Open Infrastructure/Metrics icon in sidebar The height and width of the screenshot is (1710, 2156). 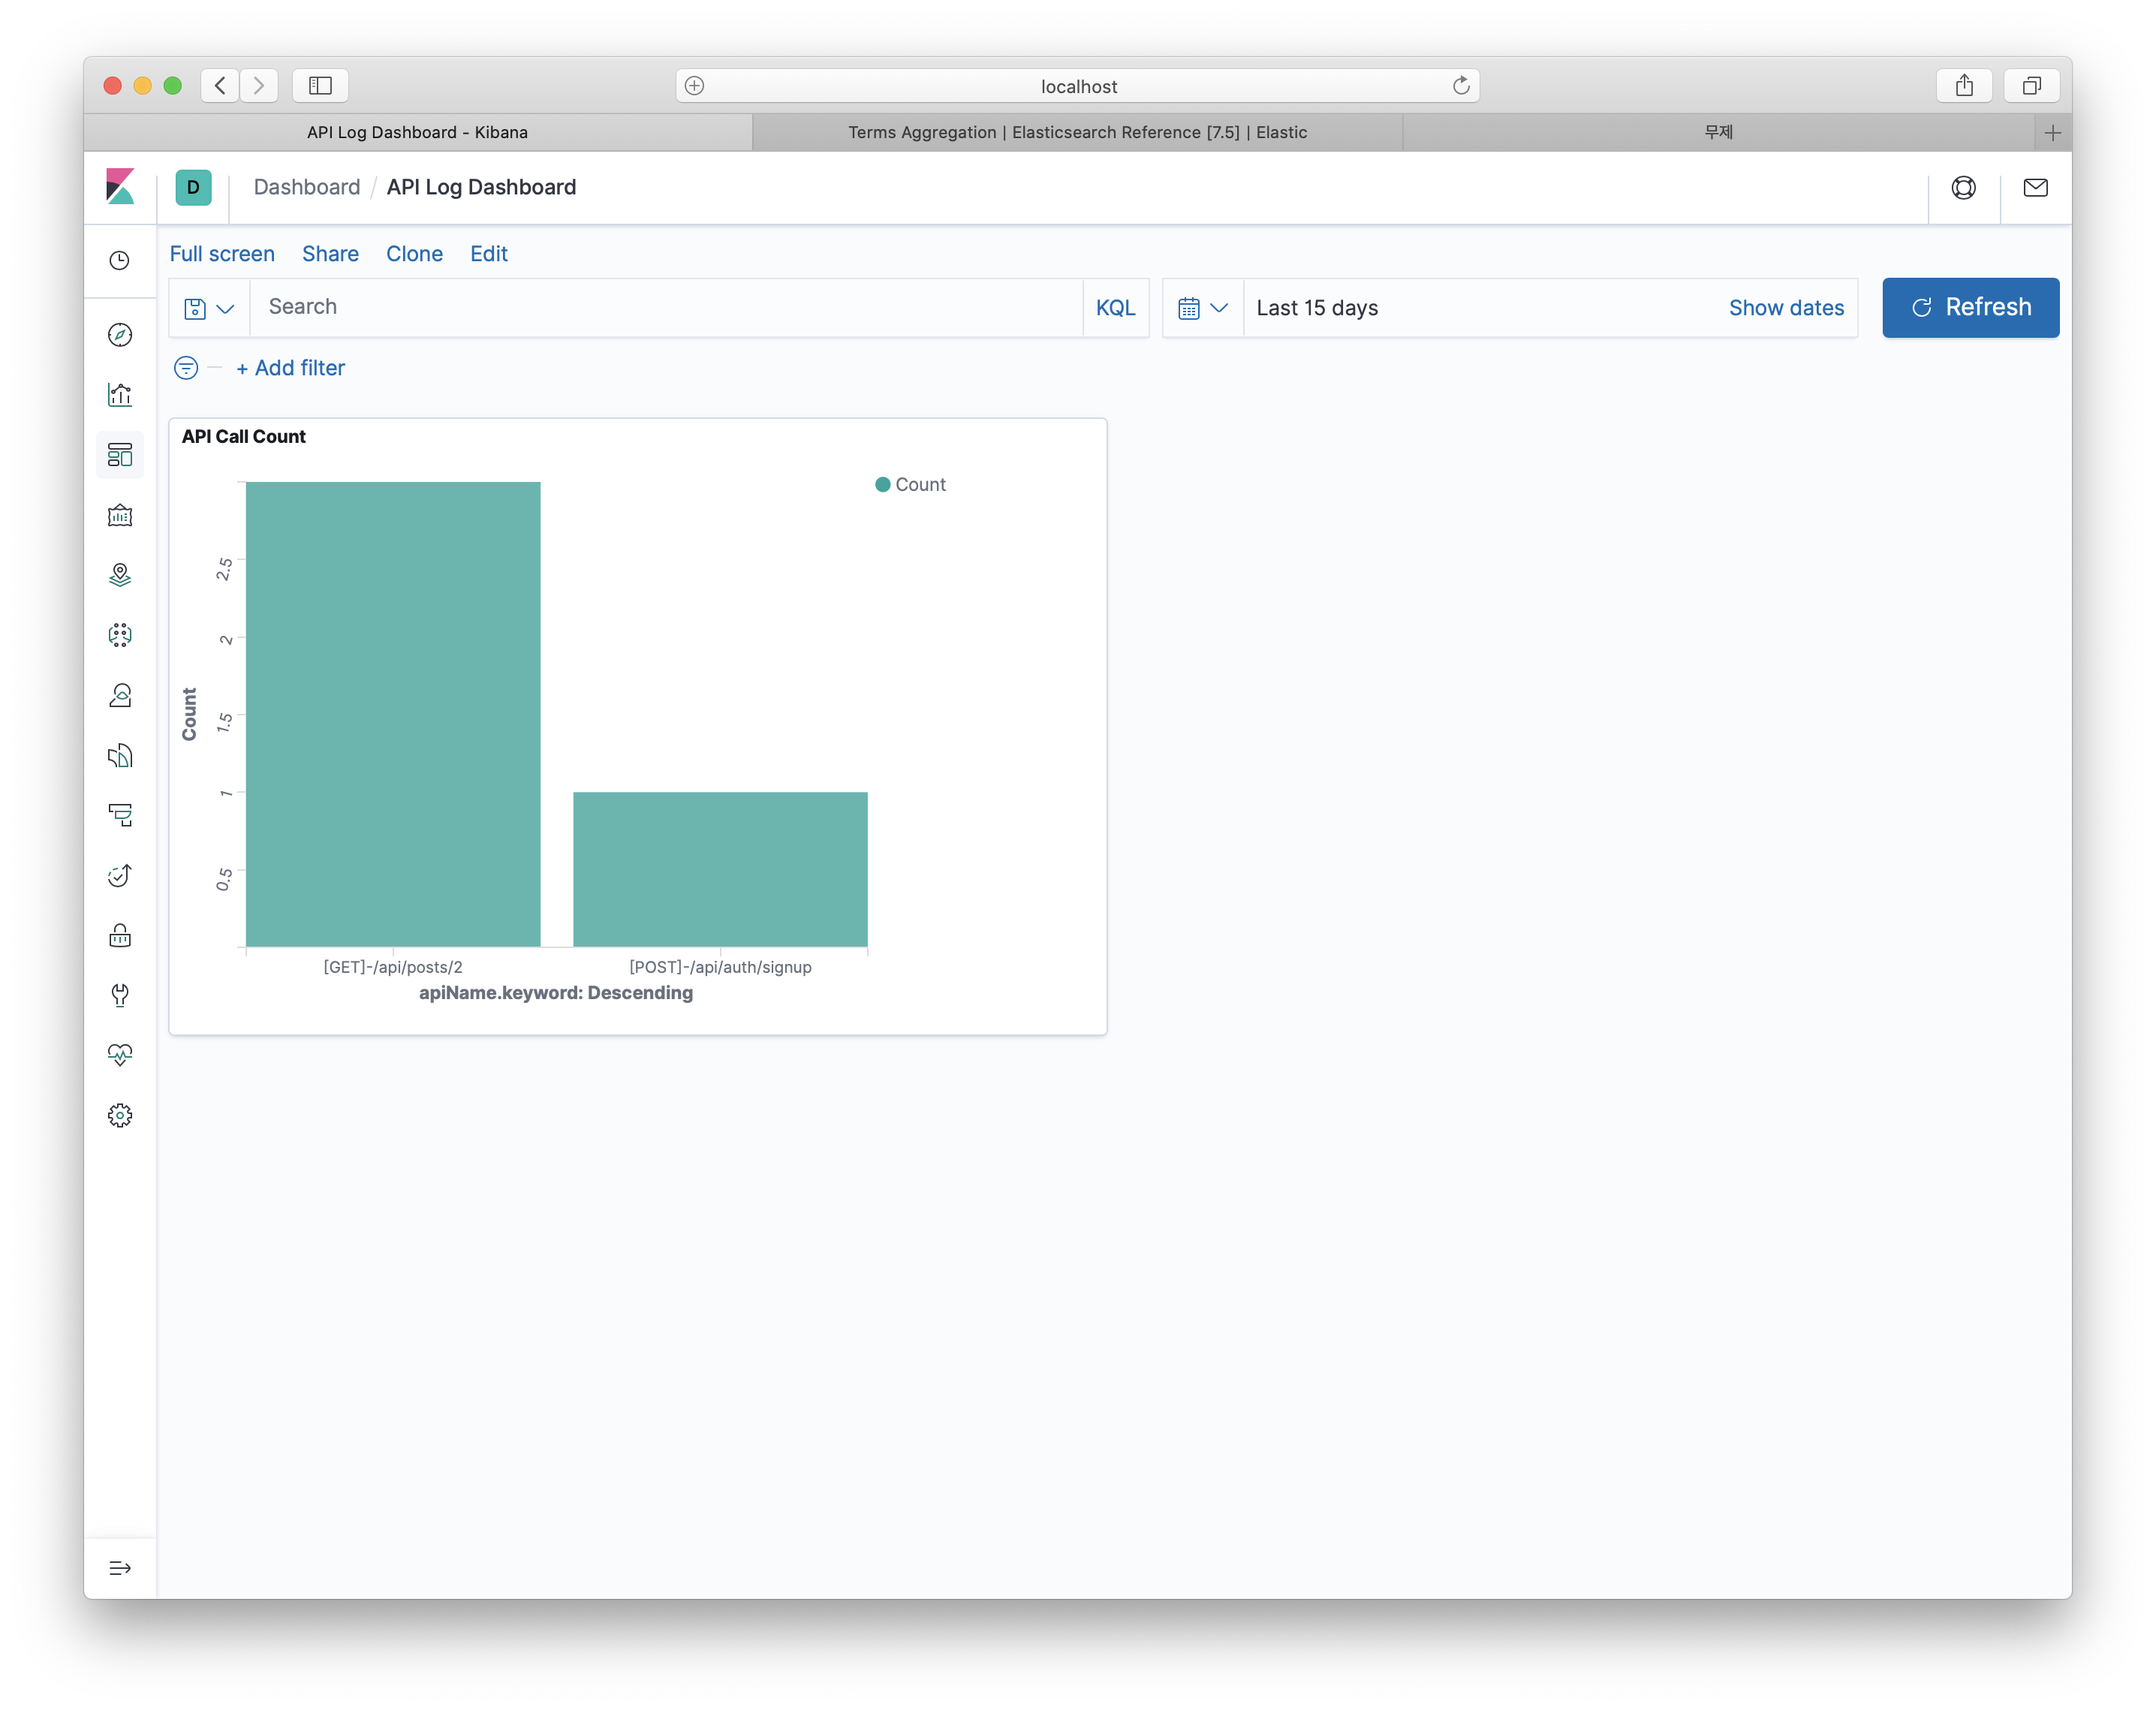pos(120,695)
